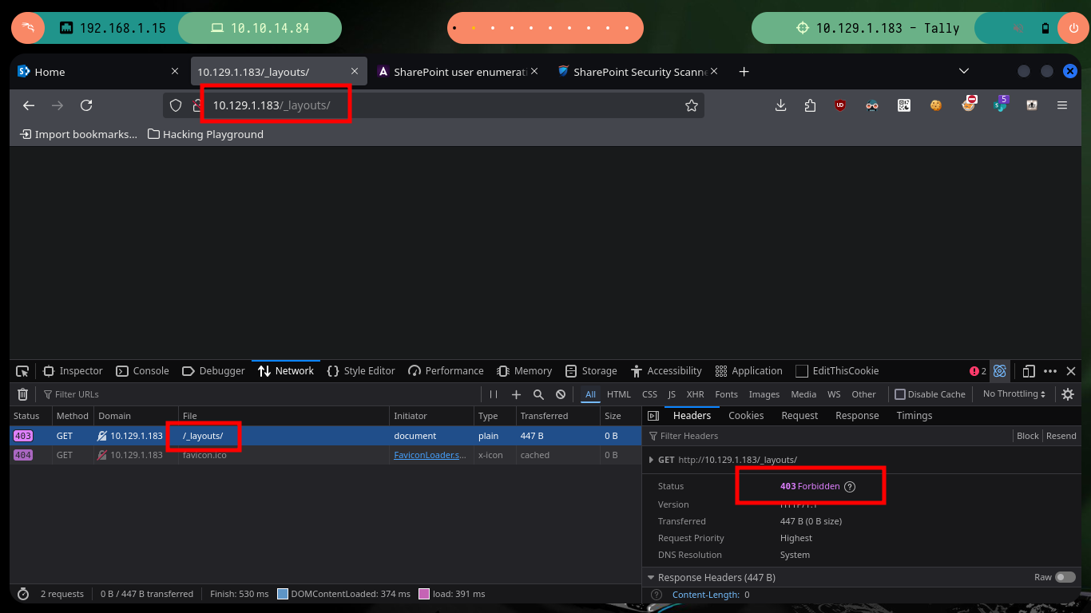
Task: Bookmark this page with the star icon
Action: coord(692,105)
